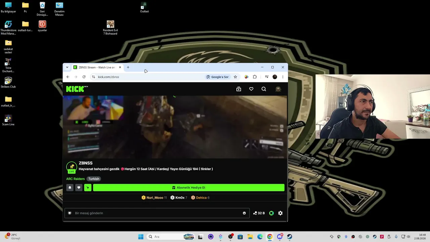430x242 pixels.
Task: Reload the Kick page
Action: (84, 77)
